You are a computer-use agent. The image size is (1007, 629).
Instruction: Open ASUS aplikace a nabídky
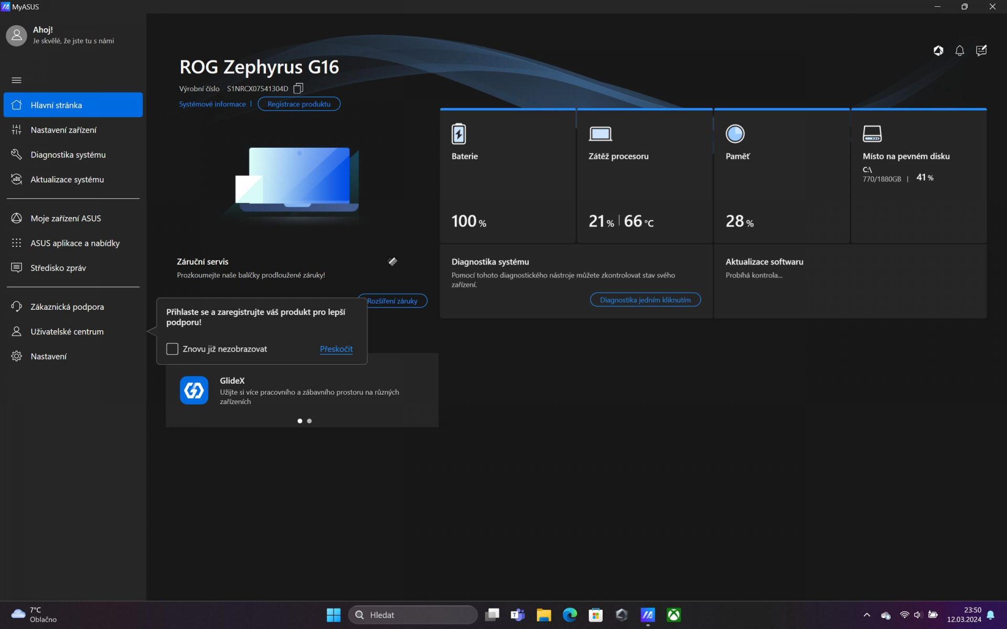coord(73,243)
